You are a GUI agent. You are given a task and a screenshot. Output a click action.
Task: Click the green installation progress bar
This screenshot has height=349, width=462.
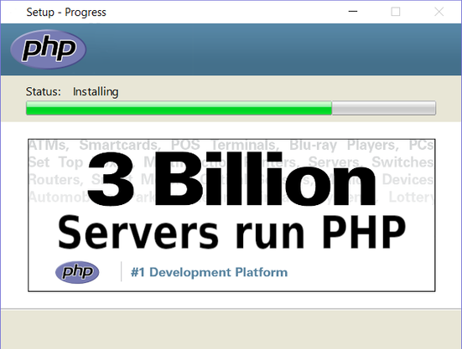(x=231, y=108)
